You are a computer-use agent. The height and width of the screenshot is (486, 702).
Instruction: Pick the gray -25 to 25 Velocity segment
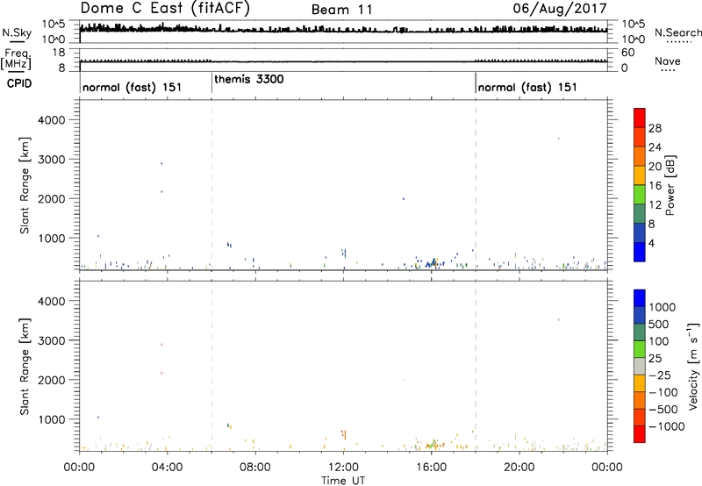tap(640, 366)
